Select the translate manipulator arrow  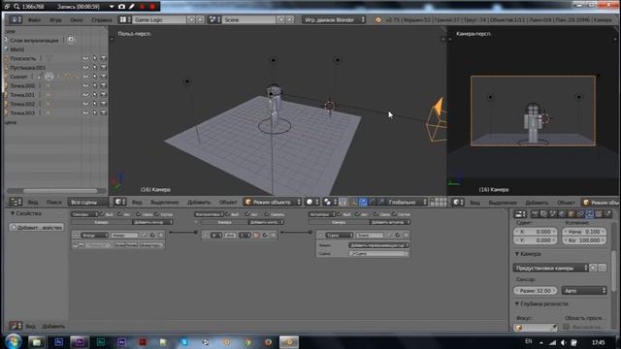click(363, 203)
